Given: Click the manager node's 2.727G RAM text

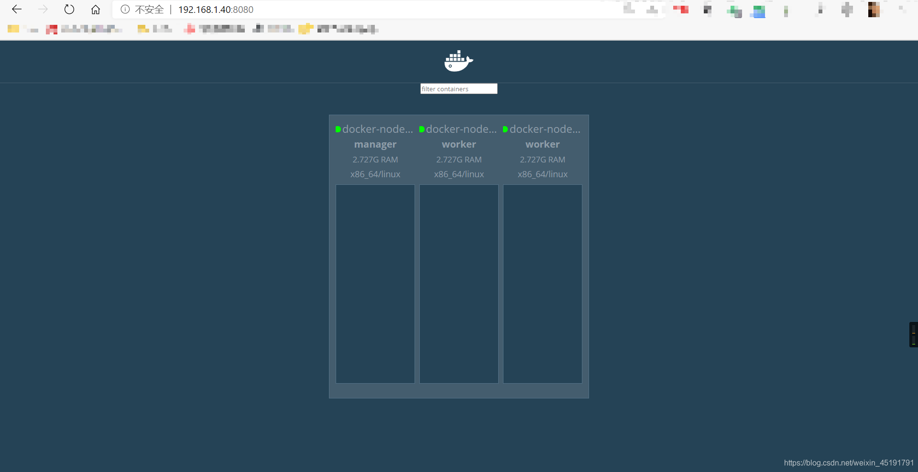Looking at the screenshot, I should click(375, 160).
